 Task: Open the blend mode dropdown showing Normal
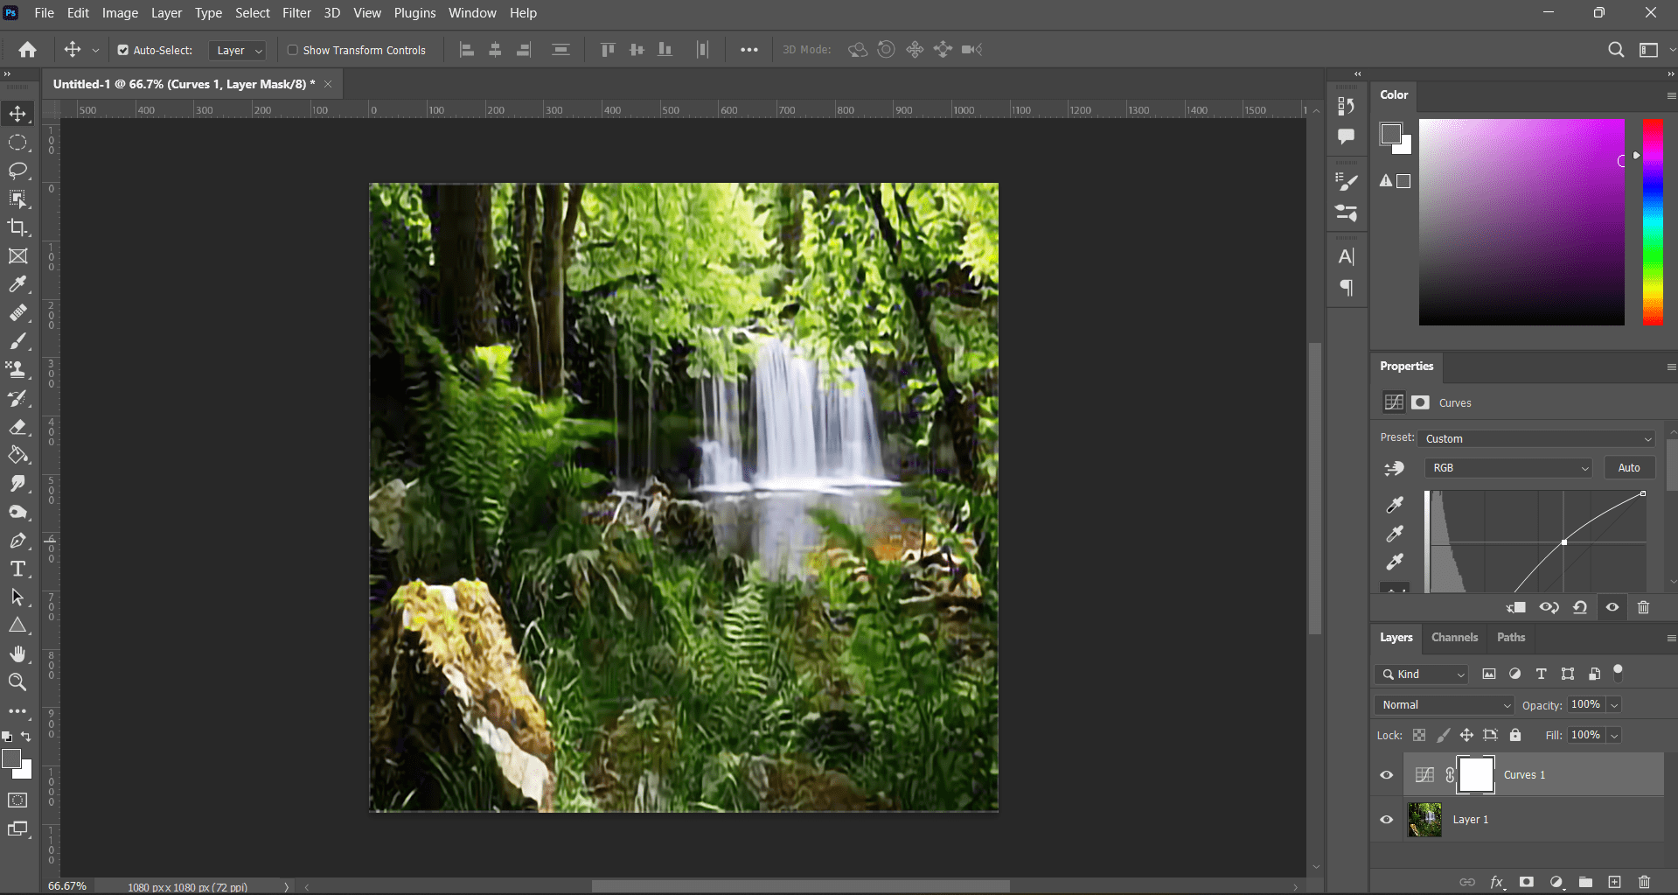tap(1443, 704)
